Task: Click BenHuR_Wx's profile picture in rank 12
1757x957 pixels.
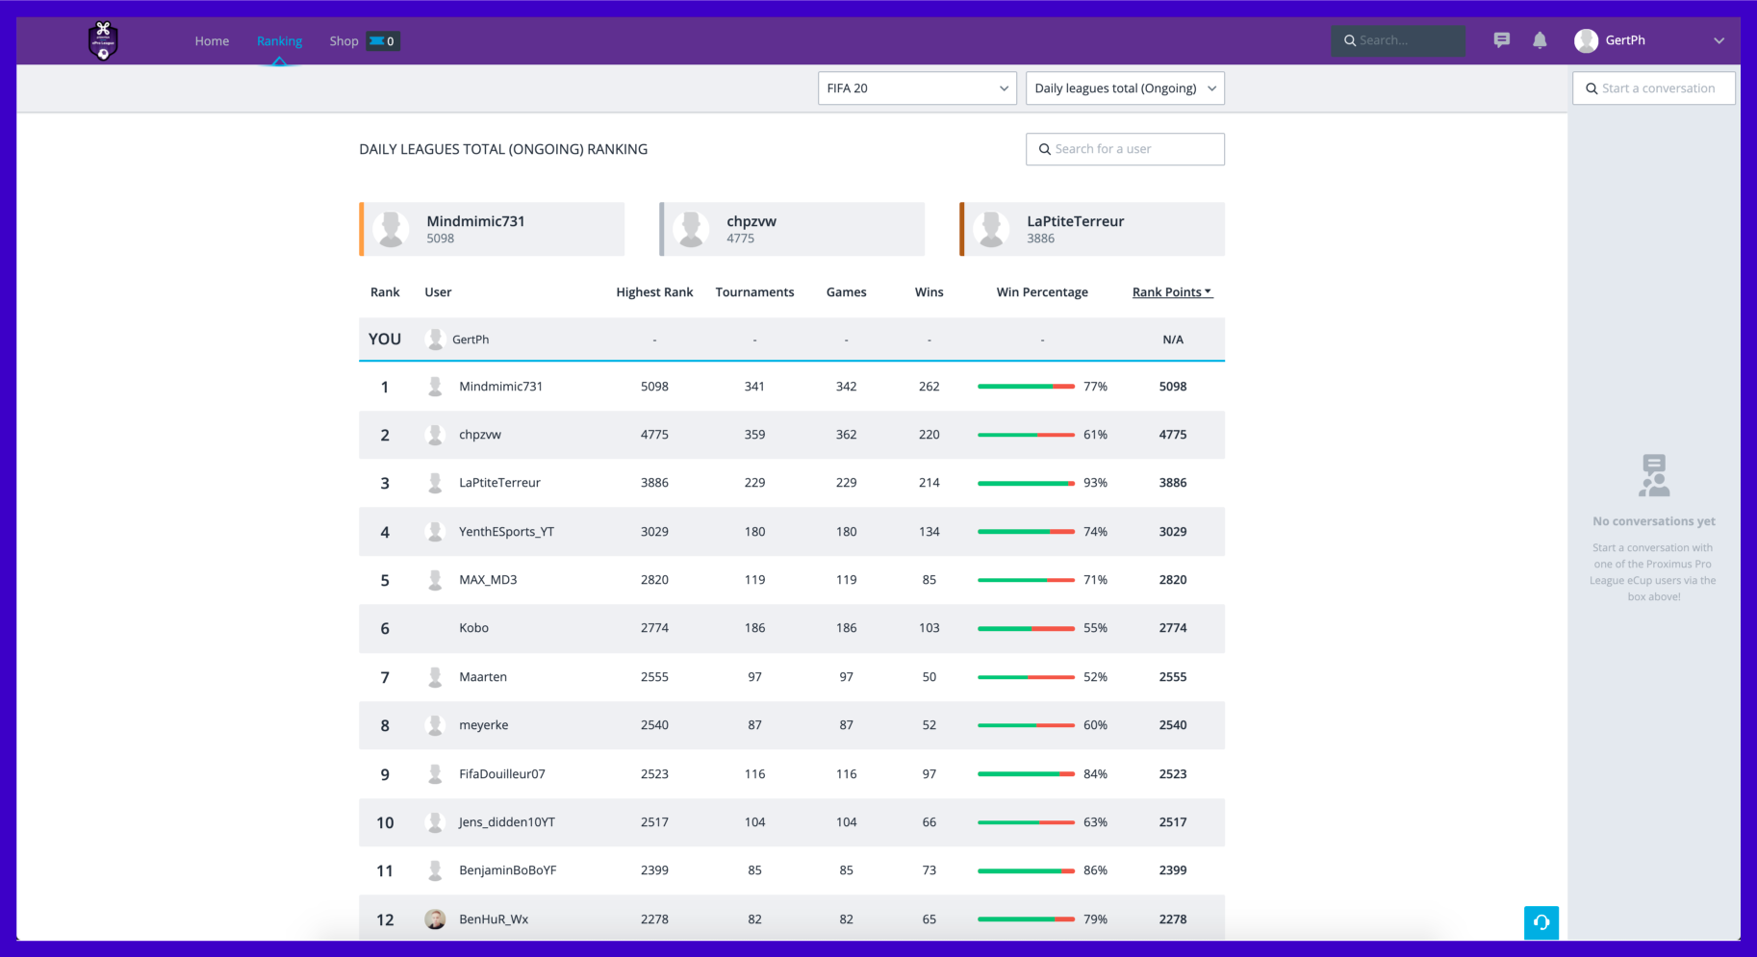Action: [435, 919]
